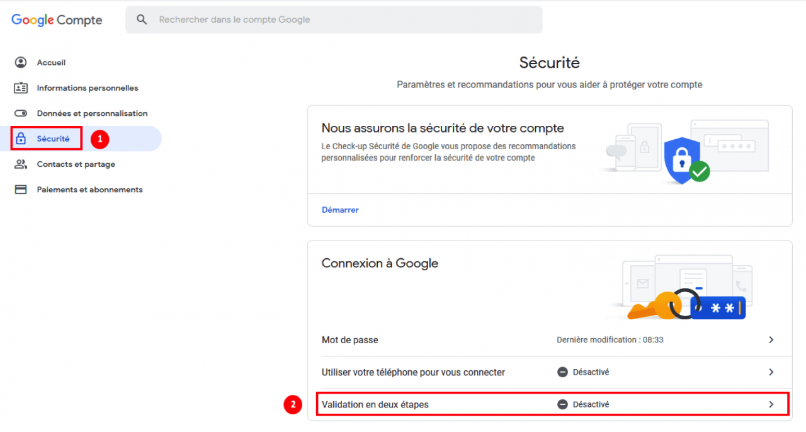Click the Contacts et partage people icon

click(x=21, y=164)
